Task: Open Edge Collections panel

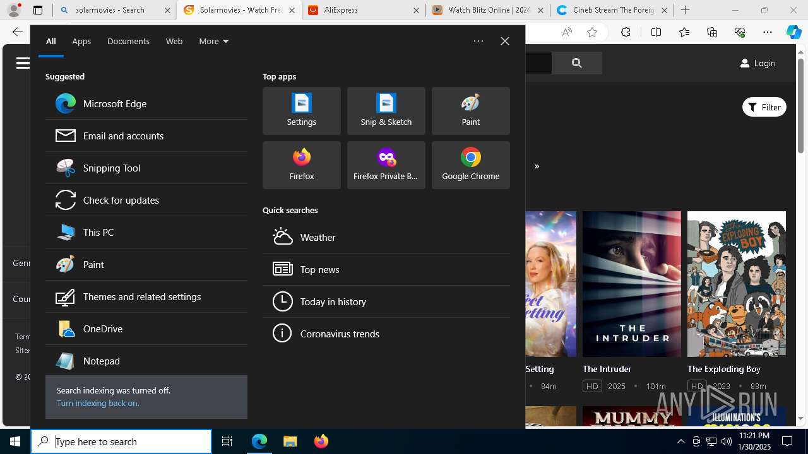Action: tap(712, 32)
